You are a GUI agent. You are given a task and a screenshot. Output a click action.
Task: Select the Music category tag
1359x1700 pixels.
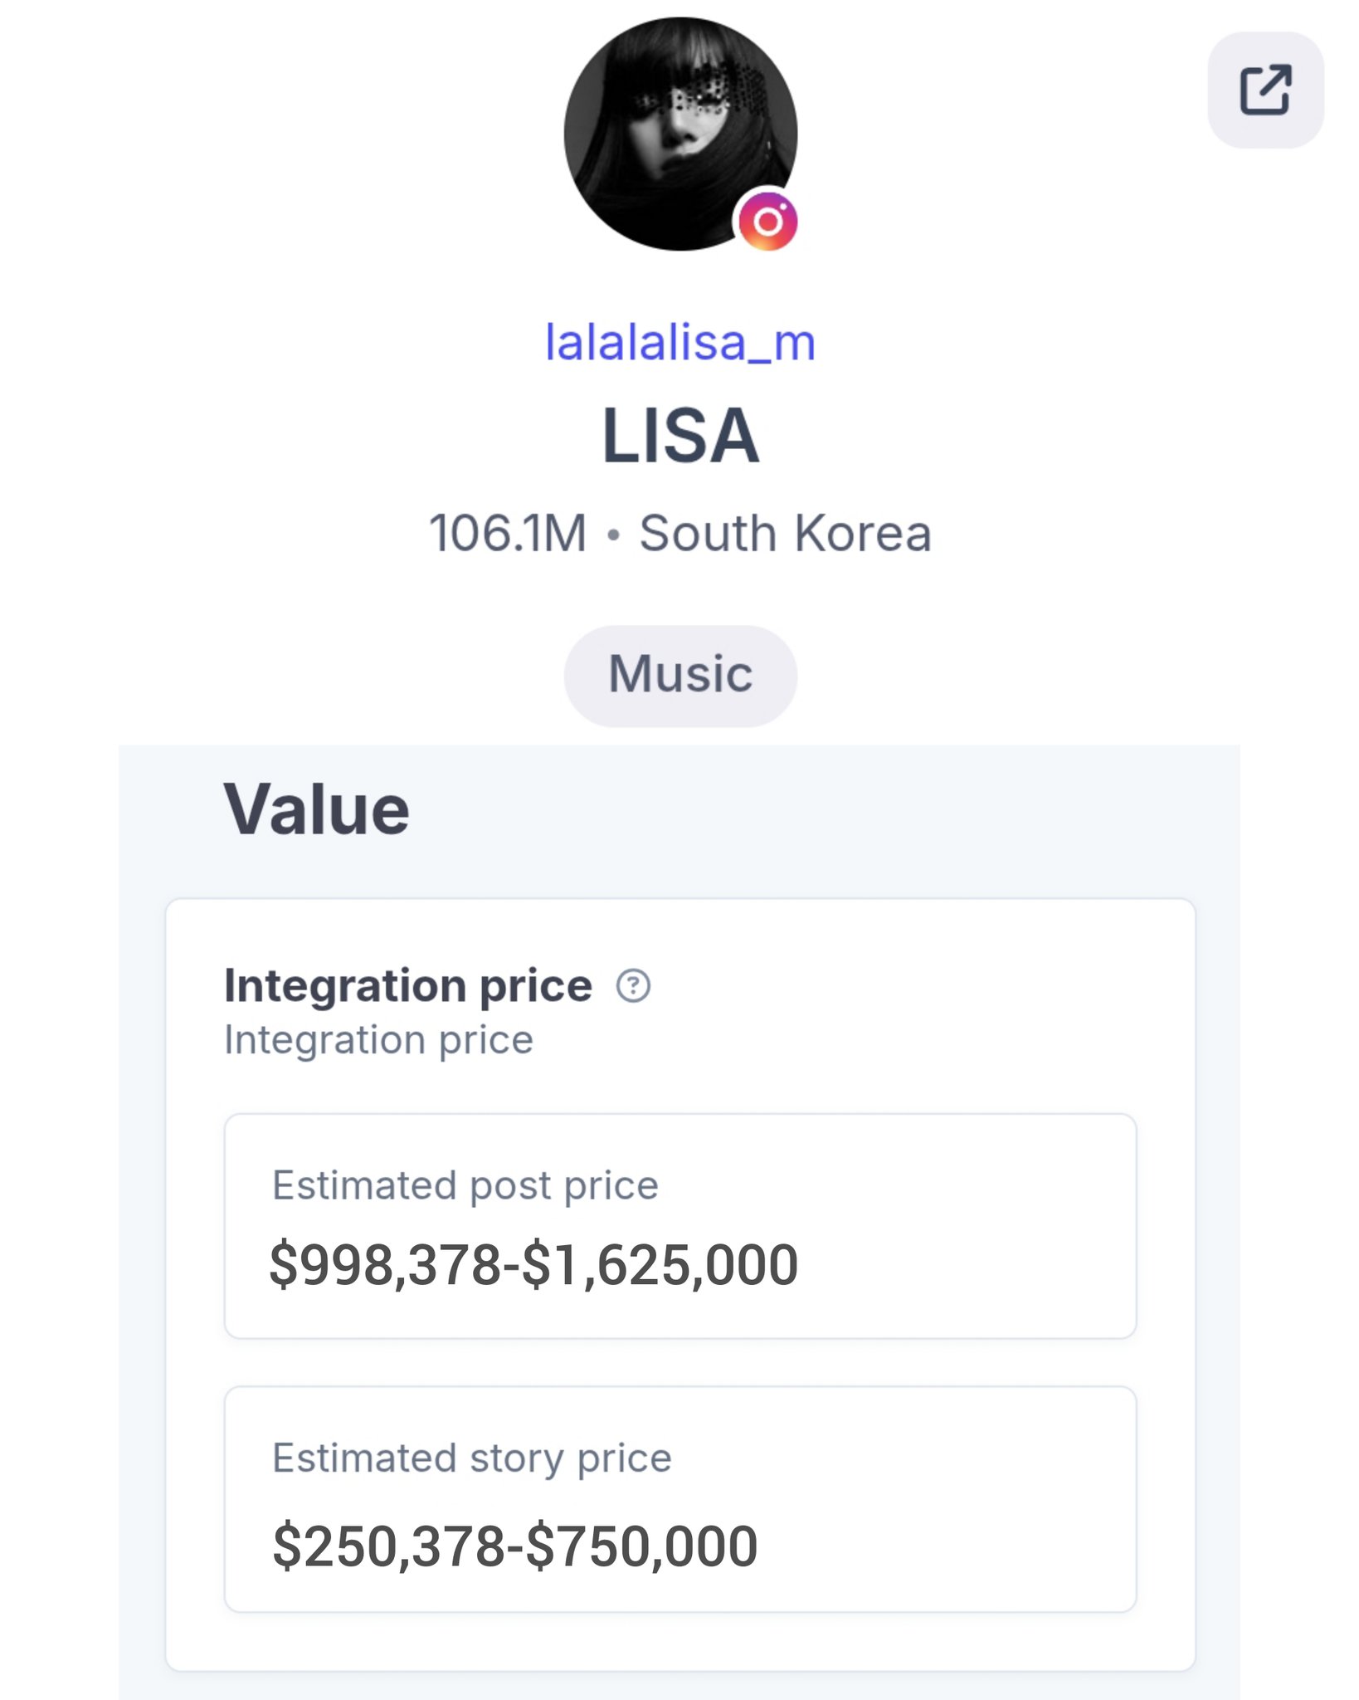680,675
